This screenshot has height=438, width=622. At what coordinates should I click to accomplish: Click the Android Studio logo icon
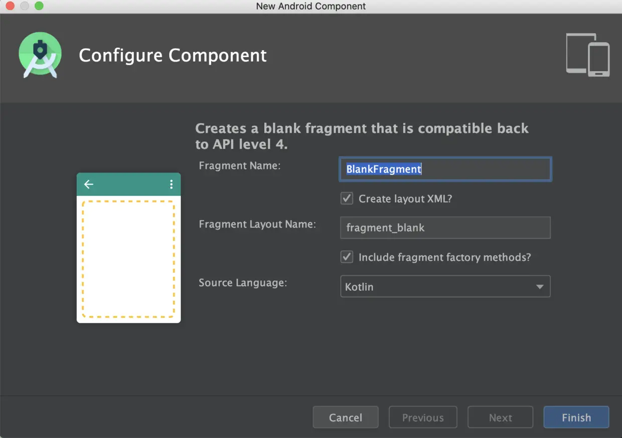tap(40, 55)
